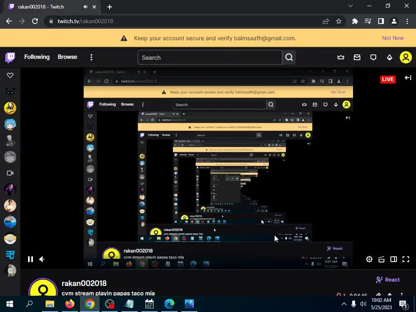Close the rakan002018 Twitch tab

pyautogui.click(x=94, y=7)
